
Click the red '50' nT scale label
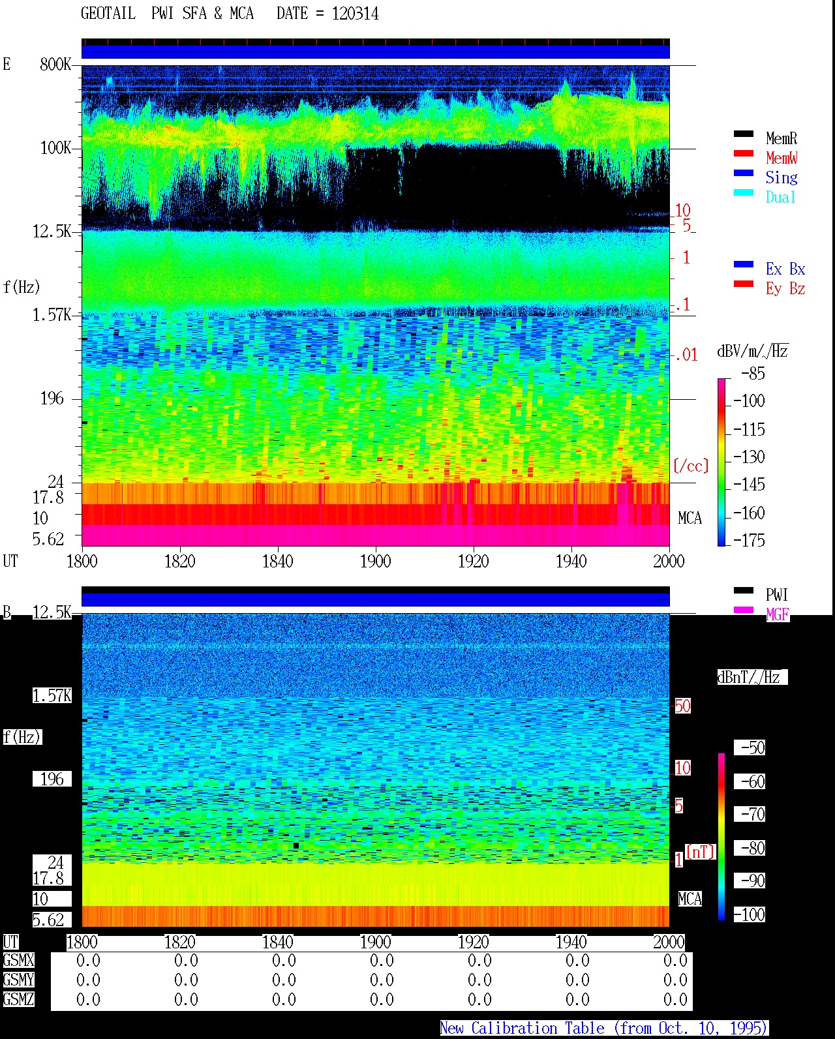tap(682, 706)
